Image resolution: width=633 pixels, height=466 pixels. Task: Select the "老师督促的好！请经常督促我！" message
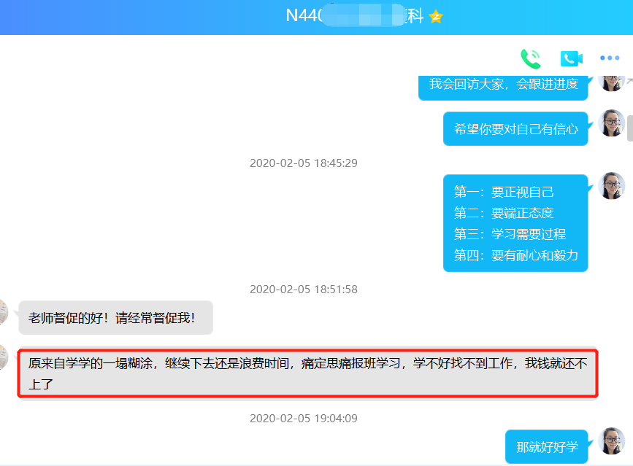tap(115, 318)
